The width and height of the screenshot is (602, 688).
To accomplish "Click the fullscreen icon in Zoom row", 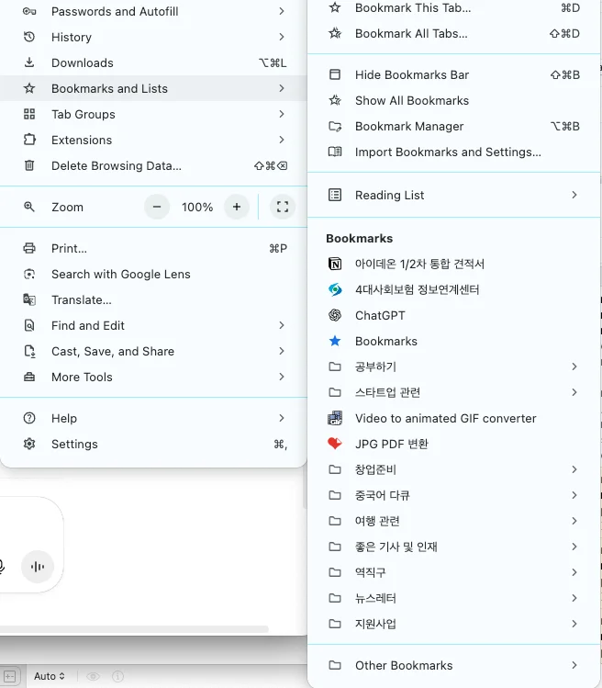I will (x=283, y=207).
